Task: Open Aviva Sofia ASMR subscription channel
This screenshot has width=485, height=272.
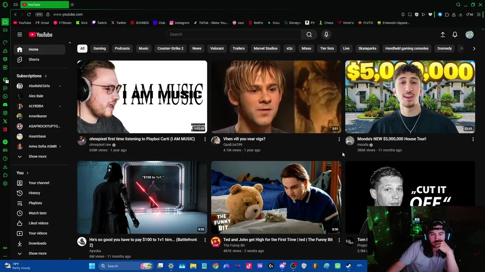Action: 39,147
